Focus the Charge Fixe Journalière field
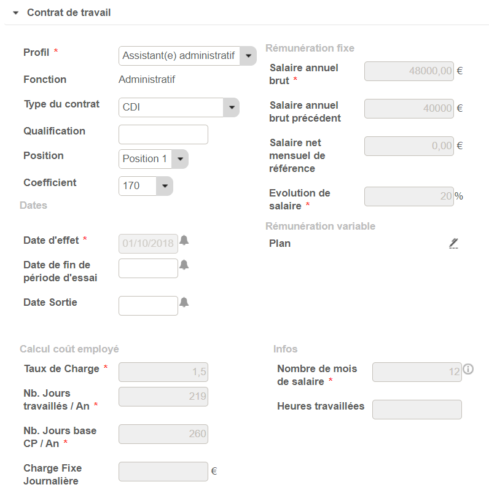The height and width of the screenshot is (490, 489). pyautogui.click(x=163, y=472)
